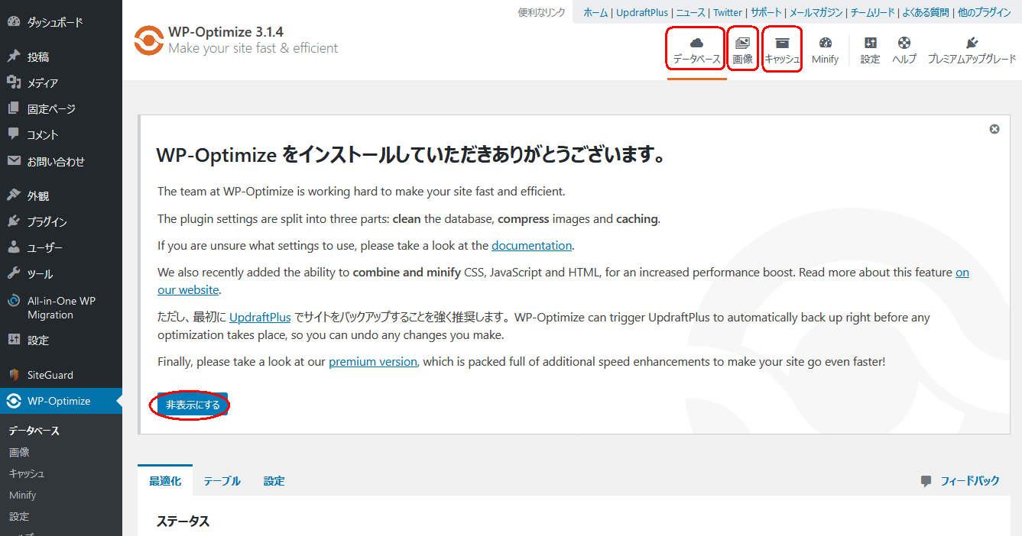The image size is (1022, 536).
Task: Click the フィードバック link text
Action: click(970, 481)
